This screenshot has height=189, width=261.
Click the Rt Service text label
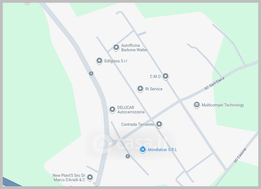(154, 89)
